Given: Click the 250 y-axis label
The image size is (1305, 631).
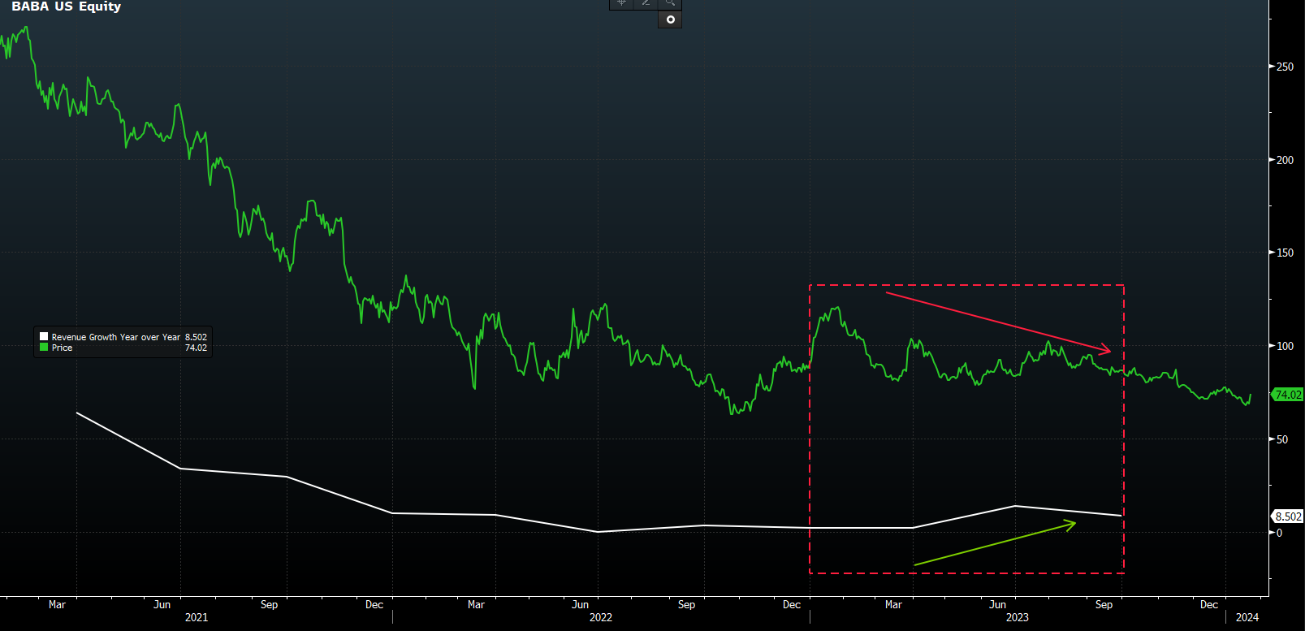Looking at the screenshot, I should click(1285, 67).
